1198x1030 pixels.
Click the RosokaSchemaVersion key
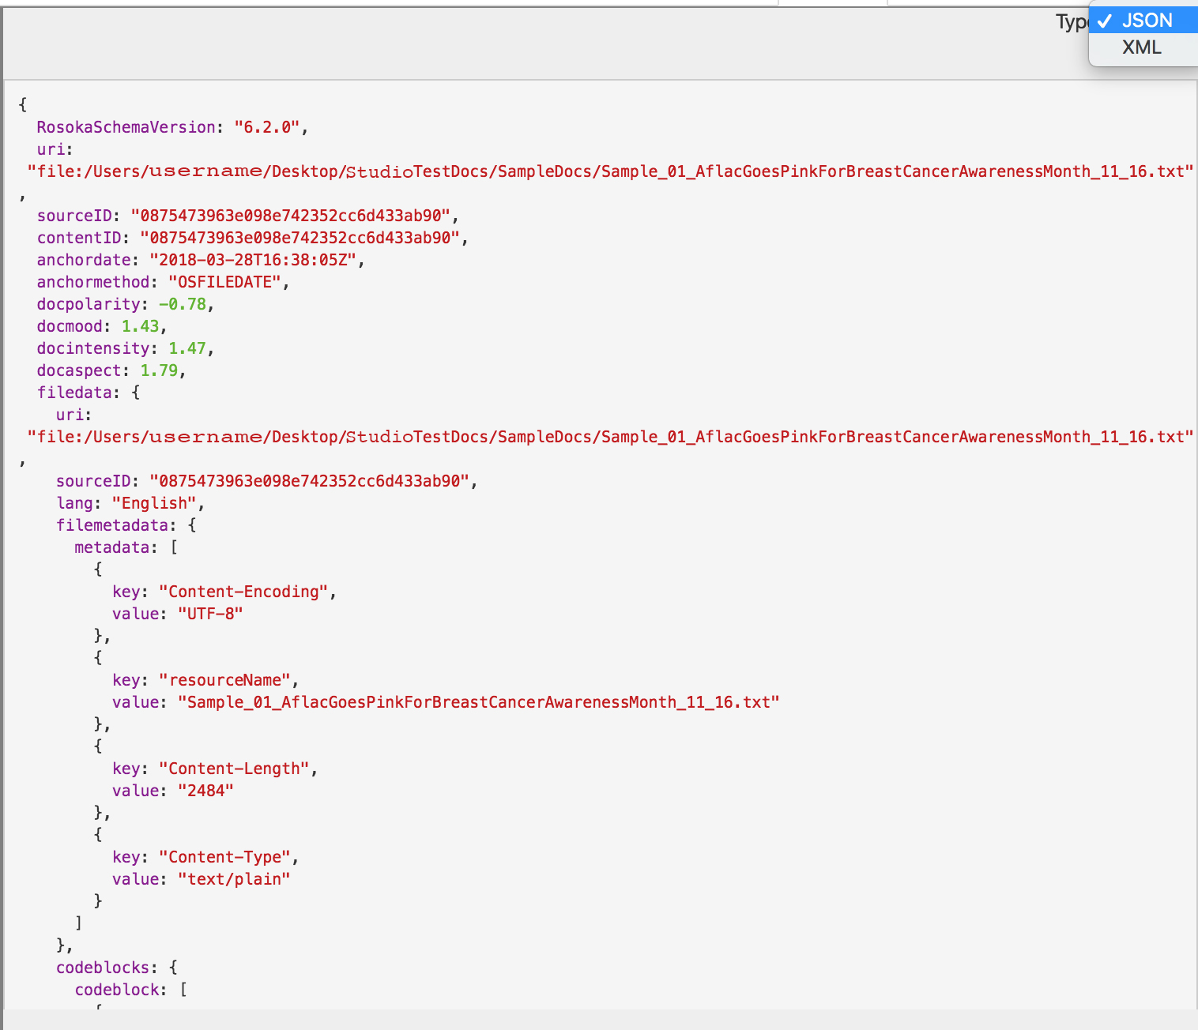125,127
